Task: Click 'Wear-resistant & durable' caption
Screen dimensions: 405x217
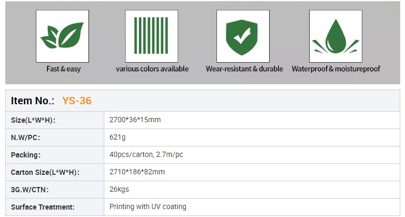Action: pyautogui.click(x=244, y=69)
